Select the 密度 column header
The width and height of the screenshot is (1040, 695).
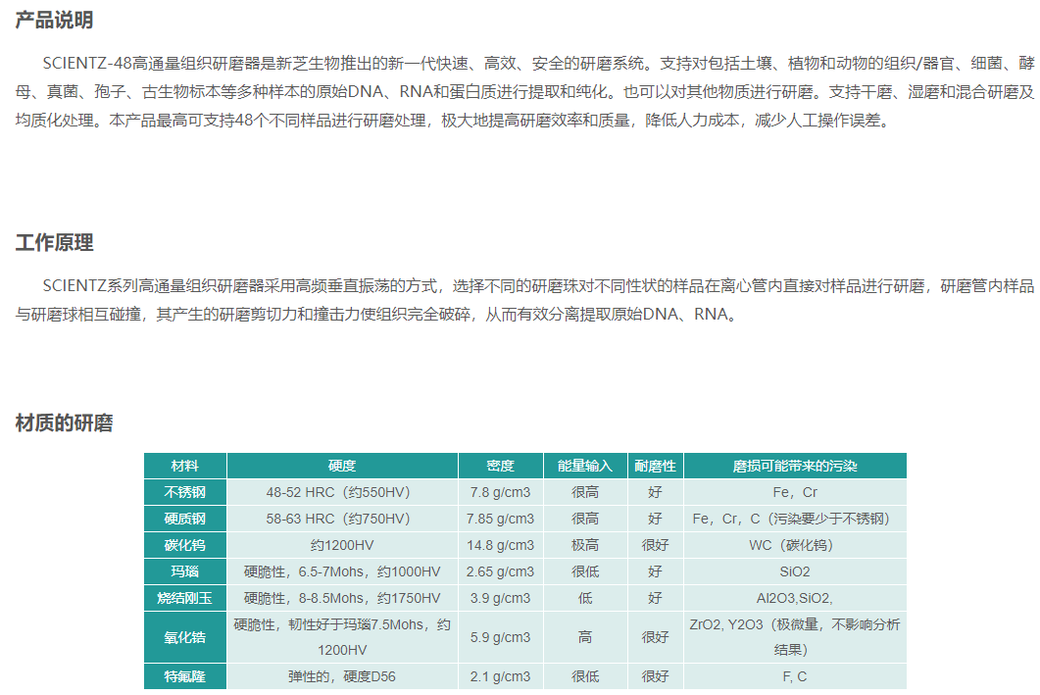point(501,466)
